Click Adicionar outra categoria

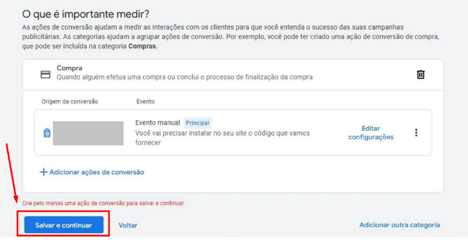[399, 225]
